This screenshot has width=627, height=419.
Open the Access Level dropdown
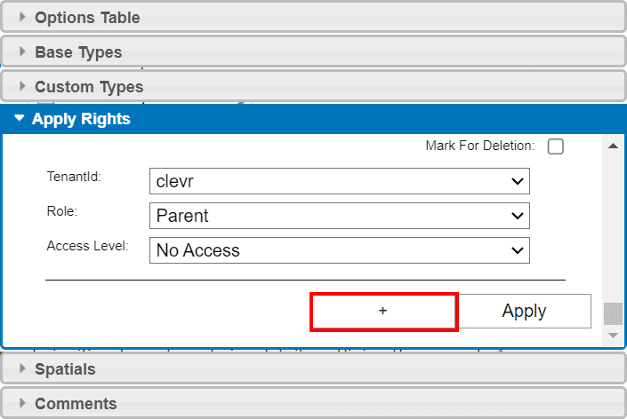coord(340,250)
